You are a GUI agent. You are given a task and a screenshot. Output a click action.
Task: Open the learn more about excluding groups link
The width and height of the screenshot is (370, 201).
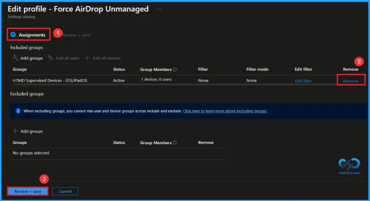pyautogui.click(x=225, y=111)
